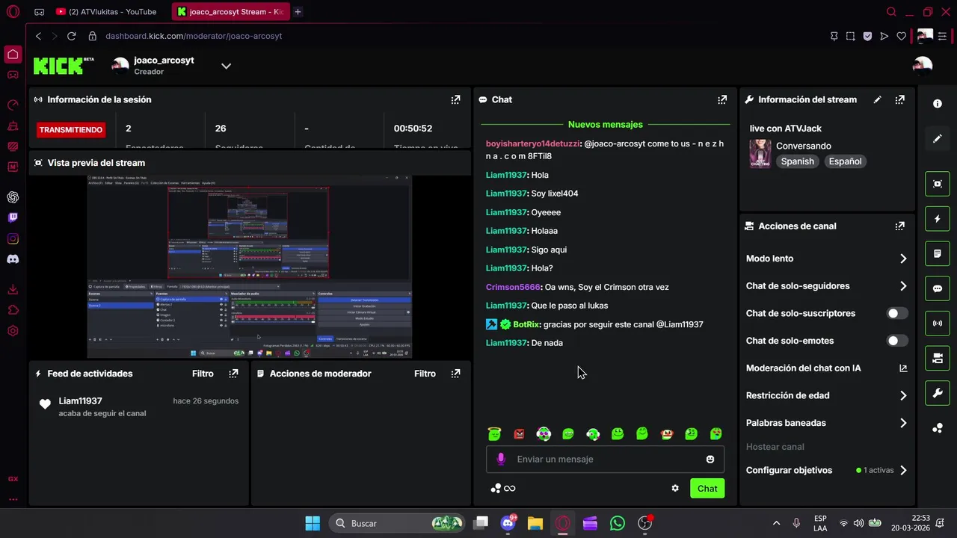The image size is (957, 538).
Task: Toggle Chat de solo-suscriptores switch
Action: tap(897, 313)
